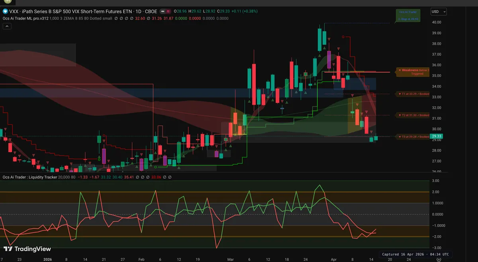
Task: Click the 27.00 price axis label
Action: click(x=436, y=161)
